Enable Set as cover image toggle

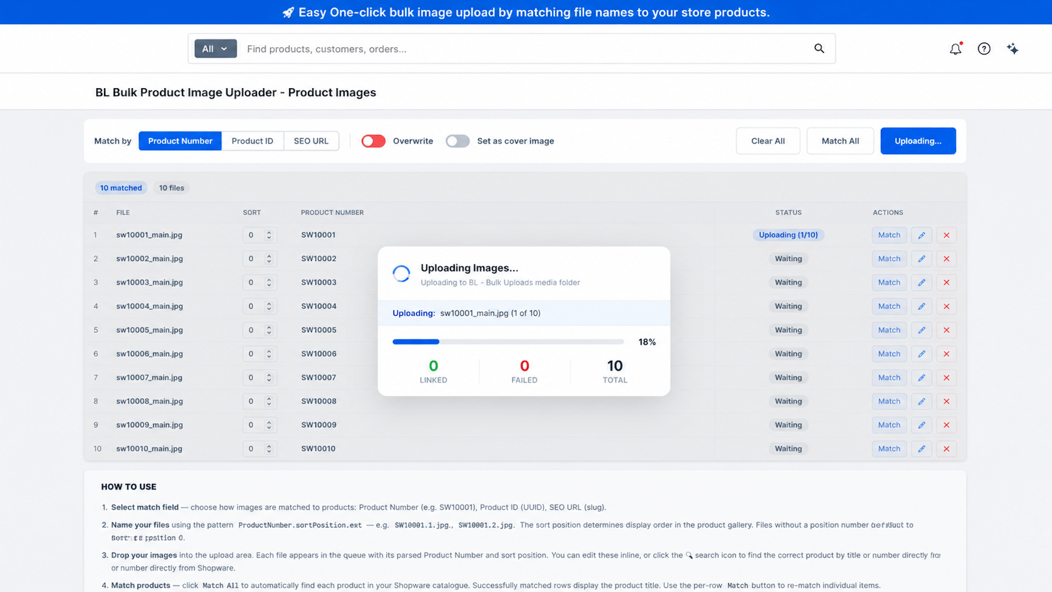458,141
